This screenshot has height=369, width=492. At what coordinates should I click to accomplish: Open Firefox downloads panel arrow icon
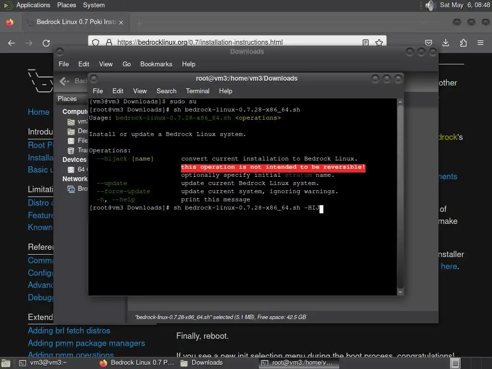(x=445, y=43)
